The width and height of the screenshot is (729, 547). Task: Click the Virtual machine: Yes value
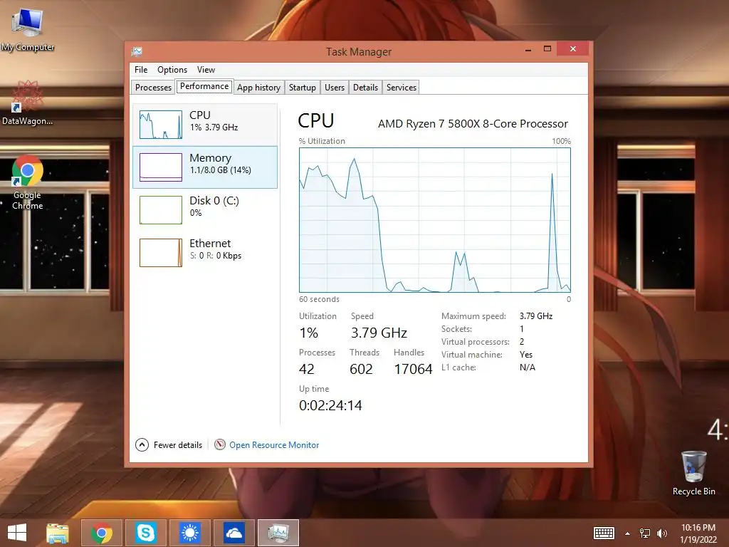click(526, 355)
